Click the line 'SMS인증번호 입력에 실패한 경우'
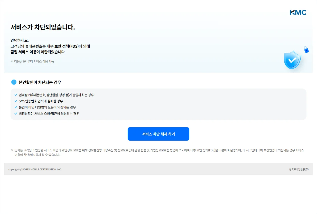 pos(41,101)
